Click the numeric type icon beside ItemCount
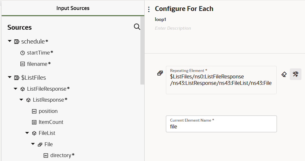Viewport: 305px width, 161px height. [x=34, y=122]
